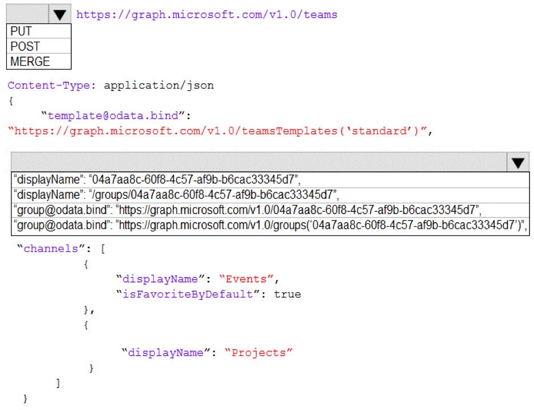Click the "Projects" channel name value
This screenshot has width=534, height=410.
(x=258, y=353)
